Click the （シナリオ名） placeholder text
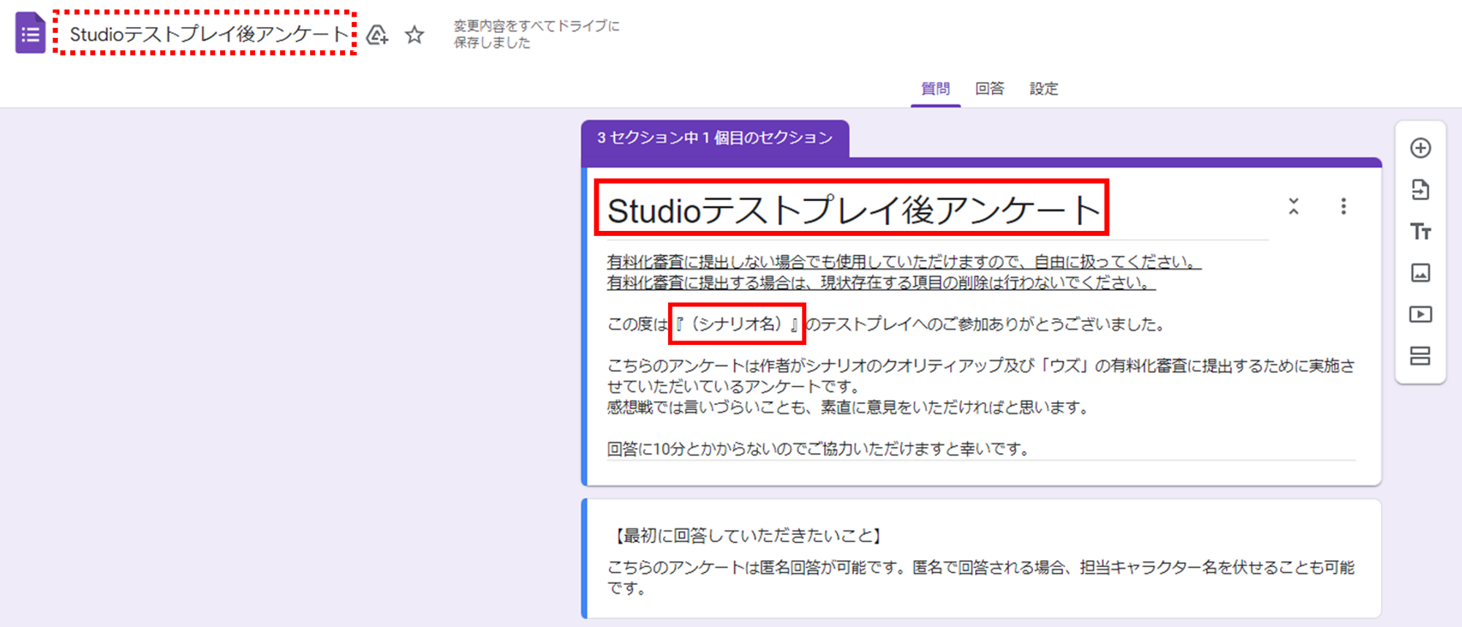 pyautogui.click(x=737, y=324)
